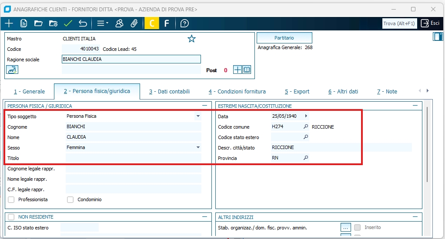This screenshot has width=445, height=239.
Task: Click the Undo arrow icon
Action: pyautogui.click(x=83, y=23)
